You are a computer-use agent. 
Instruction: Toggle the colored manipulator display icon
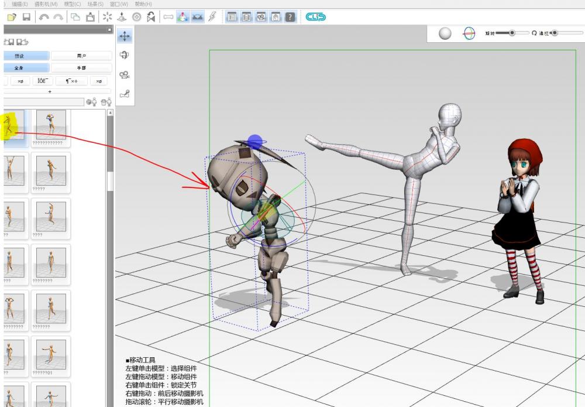(x=183, y=17)
